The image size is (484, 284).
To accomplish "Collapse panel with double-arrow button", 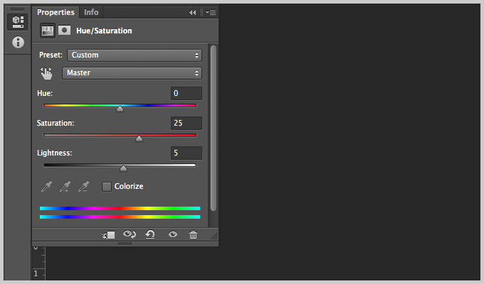I will click(x=193, y=12).
